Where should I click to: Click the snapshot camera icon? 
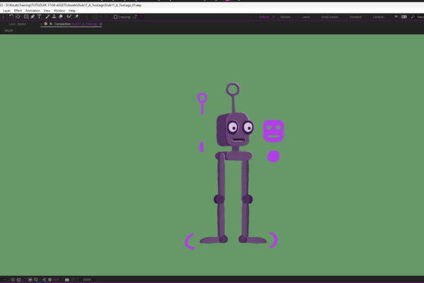67,279
